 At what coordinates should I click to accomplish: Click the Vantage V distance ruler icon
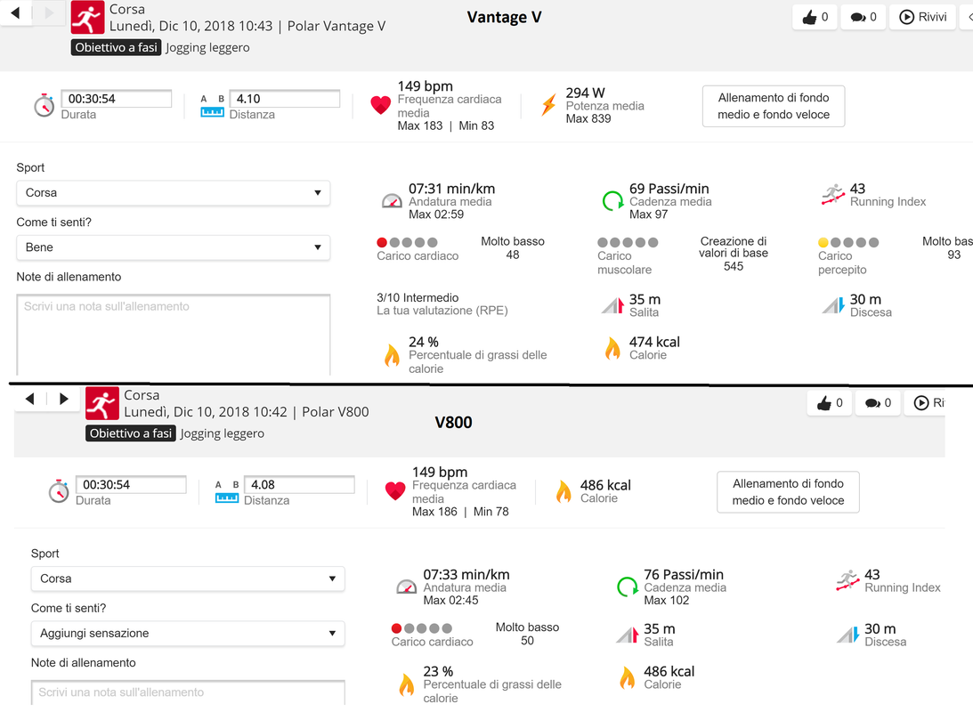(x=212, y=112)
